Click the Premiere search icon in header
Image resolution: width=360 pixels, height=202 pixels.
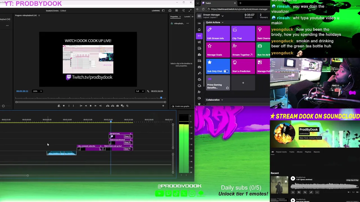183,11
